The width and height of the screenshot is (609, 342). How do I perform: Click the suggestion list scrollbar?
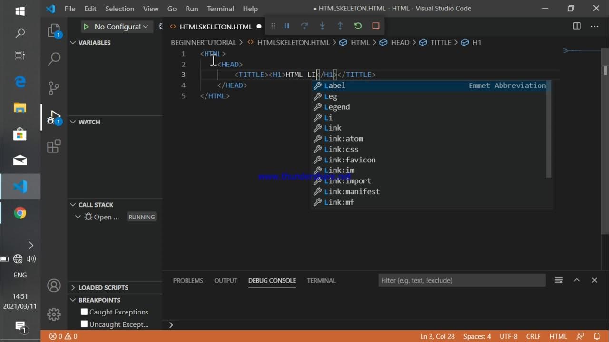tap(549, 129)
